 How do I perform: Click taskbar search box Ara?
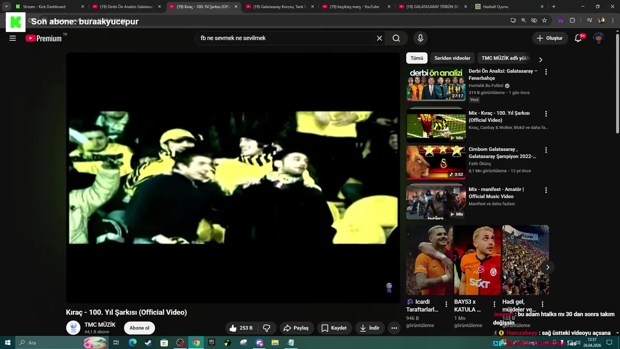click(x=61, y=343)
